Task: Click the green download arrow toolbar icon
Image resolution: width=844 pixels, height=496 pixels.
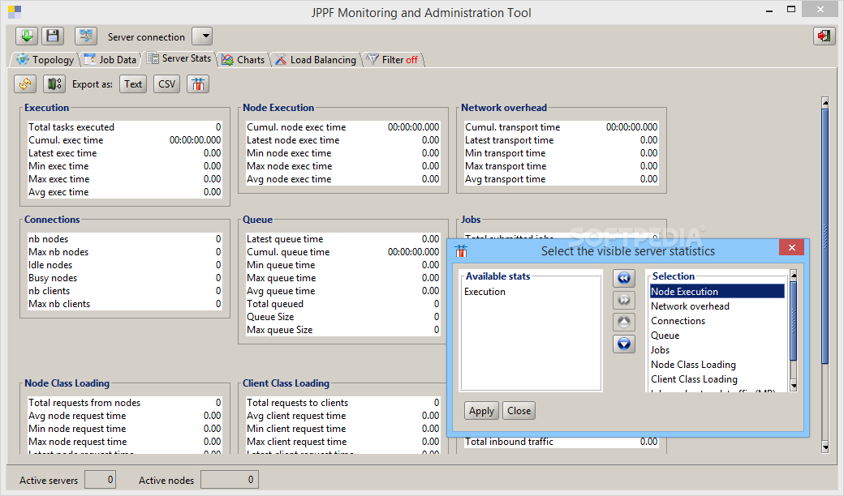Action: point(26,36)
